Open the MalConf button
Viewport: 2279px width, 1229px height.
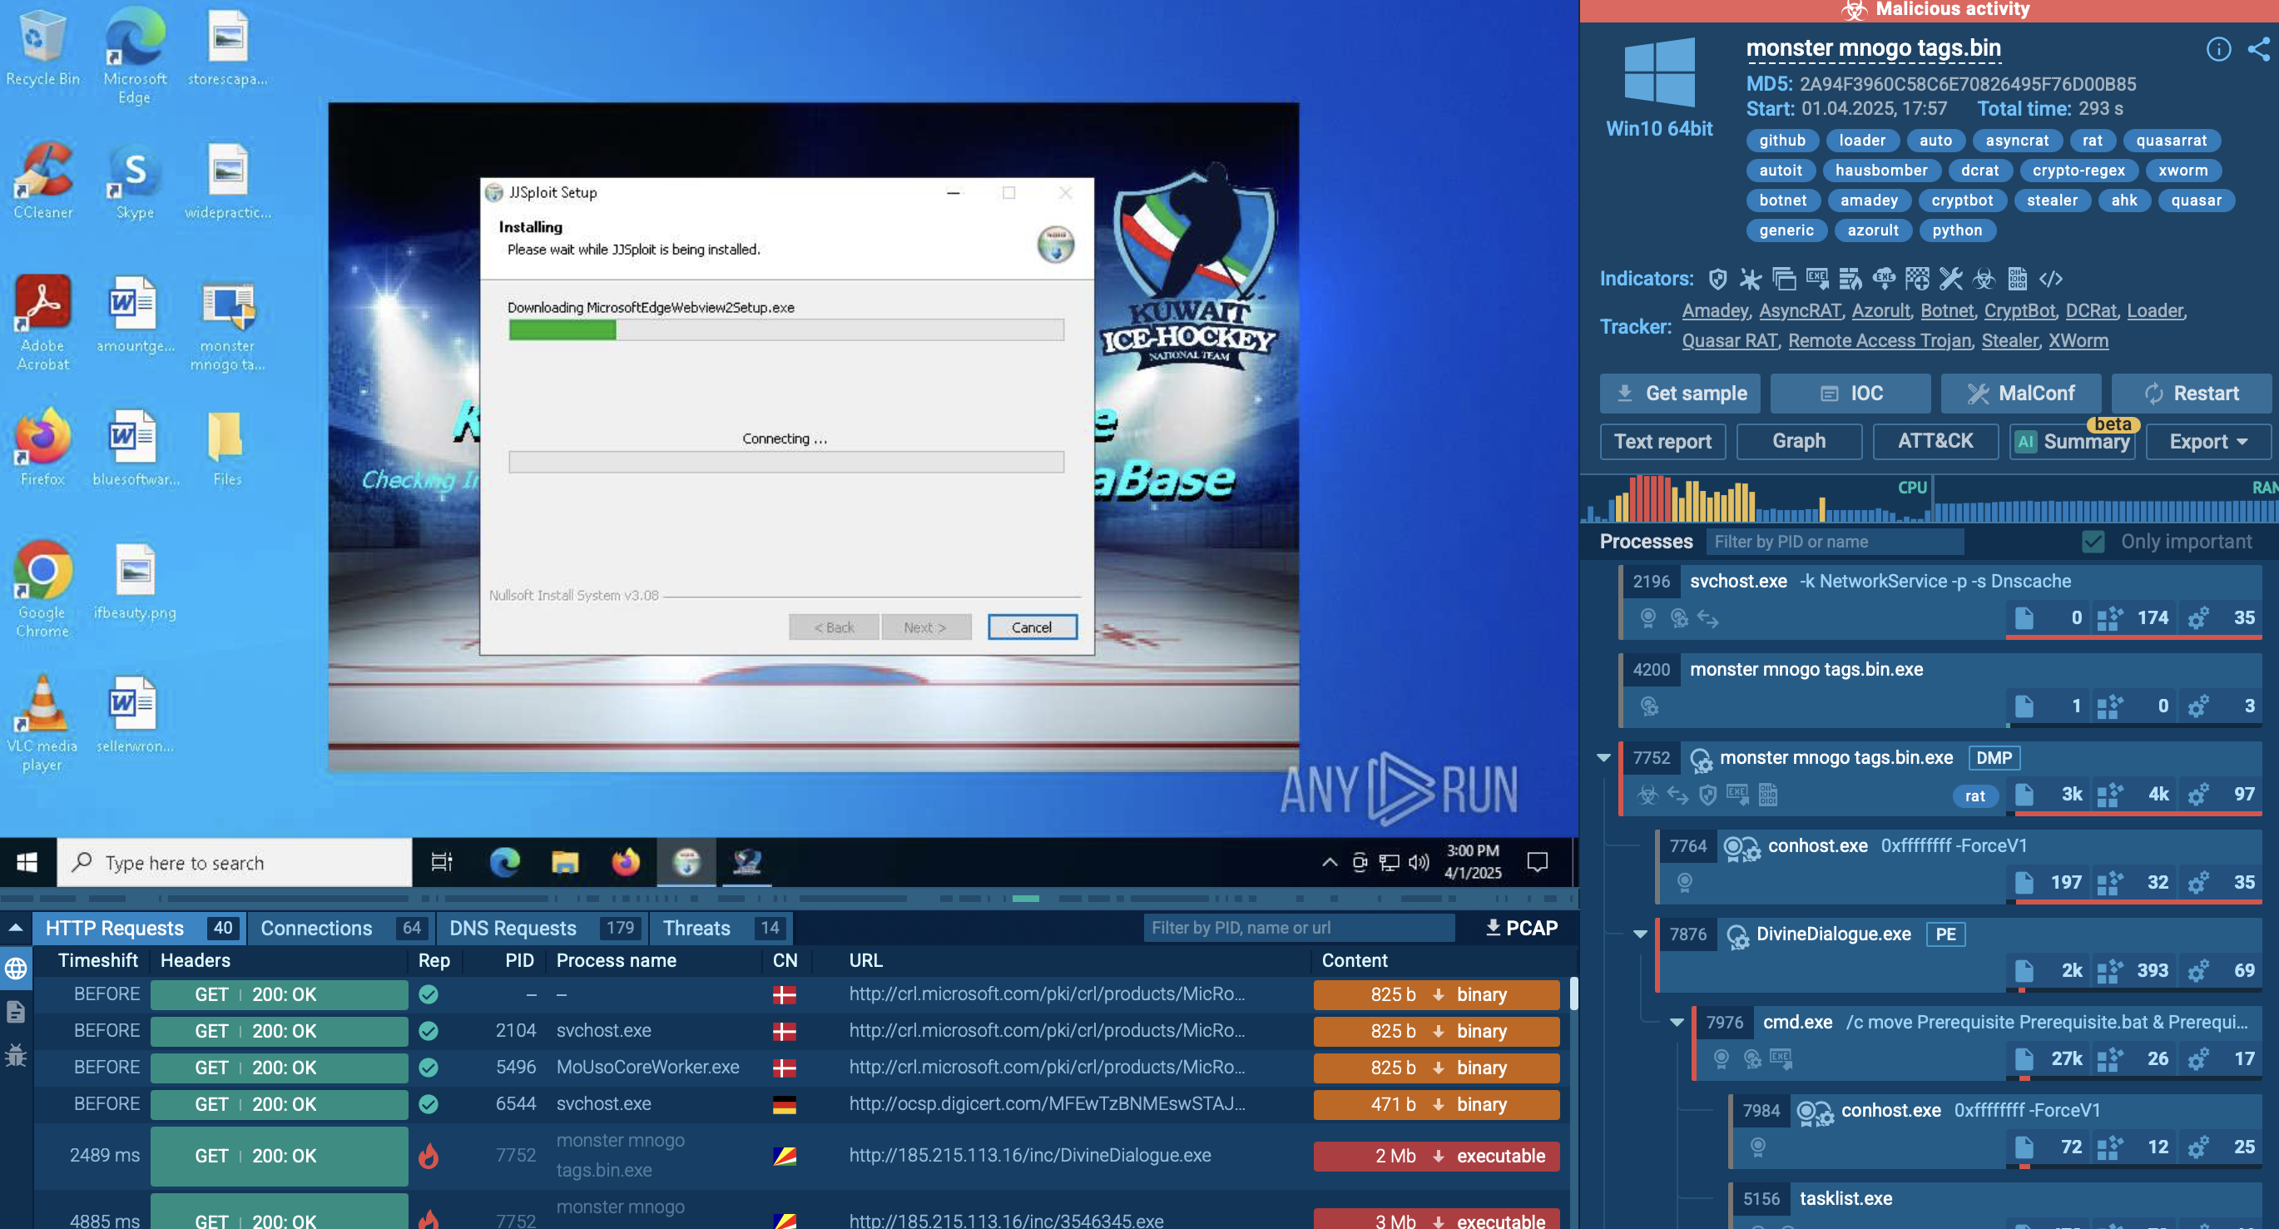[x=2021, y=394]
